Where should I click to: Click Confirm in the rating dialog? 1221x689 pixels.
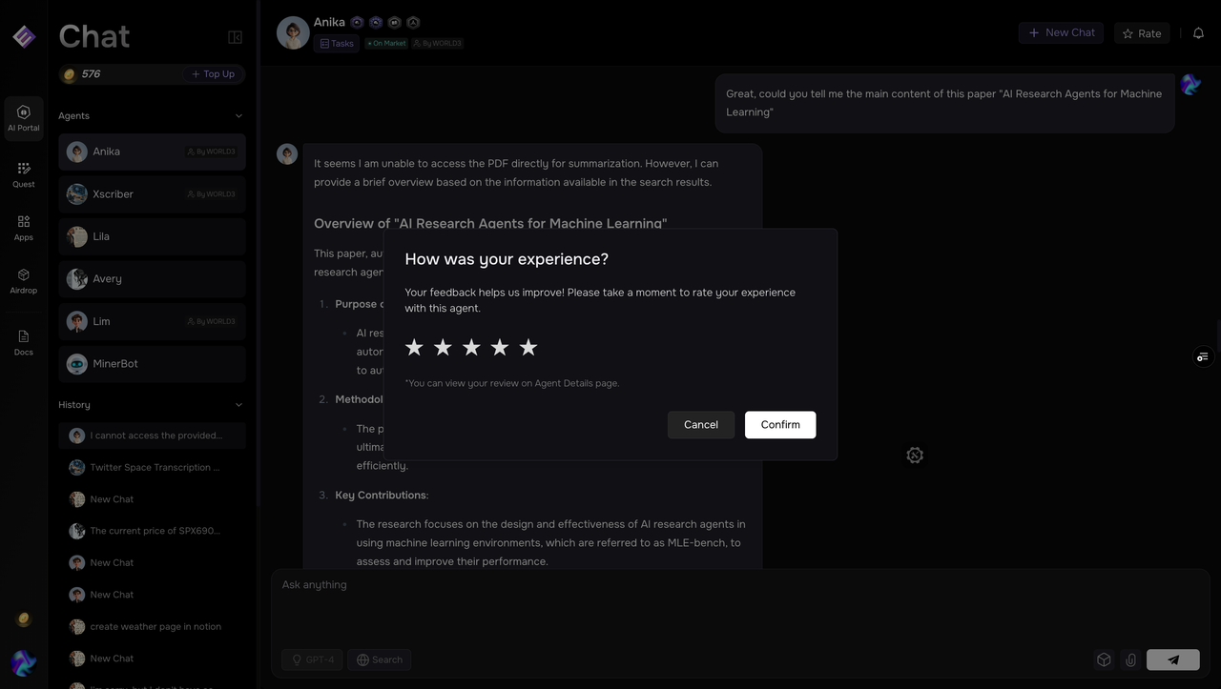point(779,425)
